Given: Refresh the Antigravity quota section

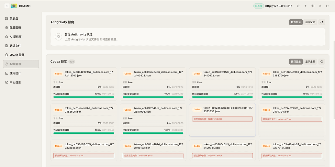Looking at the screenshot, I should [x=322, y=22].
